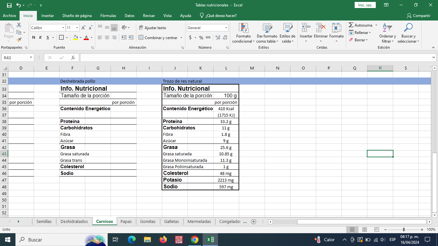This screenshot has height=246, width=438.
Task: Open the font size 11 dropdown
Action: click(77, 28)
